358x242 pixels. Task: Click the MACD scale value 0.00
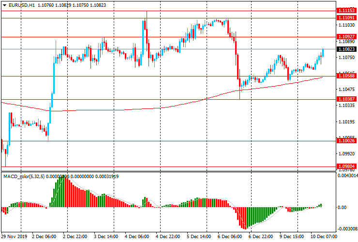(342, 208)
